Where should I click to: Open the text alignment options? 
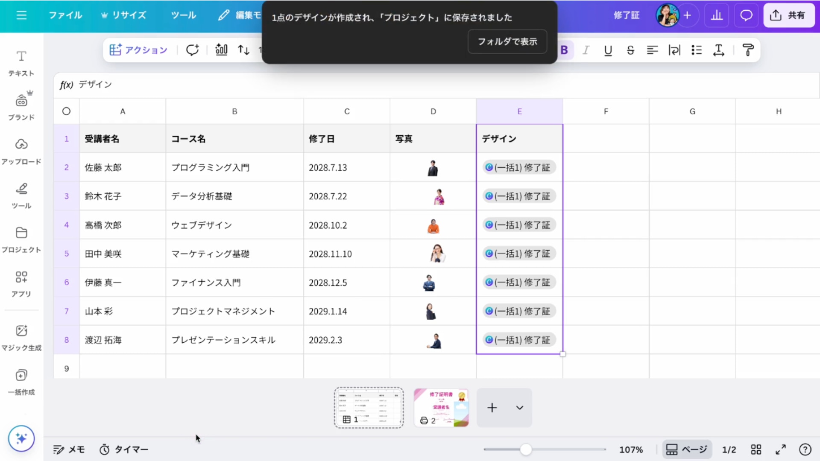coord(652,50)
